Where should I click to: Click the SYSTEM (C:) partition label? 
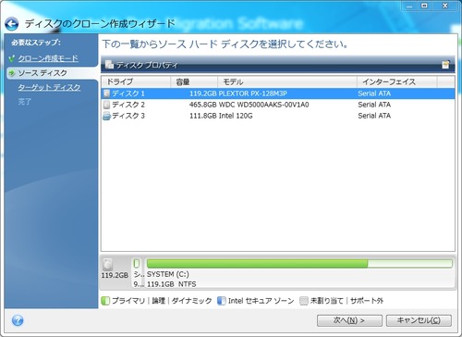pyautogui.click(x=168, y=274)
